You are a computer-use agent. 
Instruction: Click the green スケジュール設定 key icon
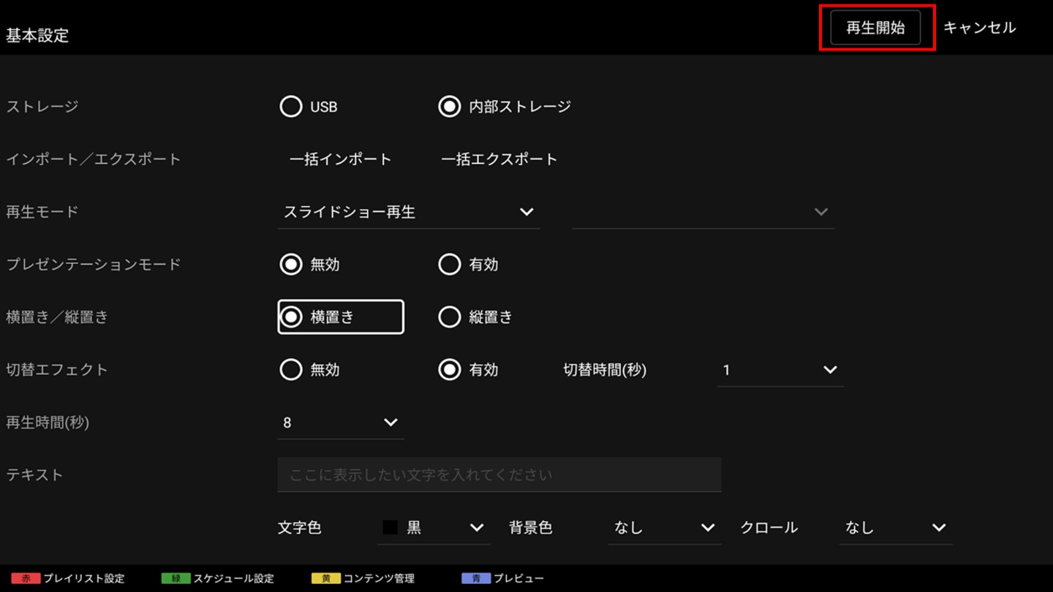[x=175, y=578]
